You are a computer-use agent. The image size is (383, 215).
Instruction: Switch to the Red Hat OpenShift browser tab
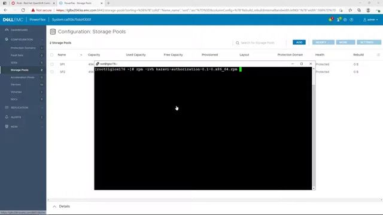pyautogui.click(x=33, y=3)
